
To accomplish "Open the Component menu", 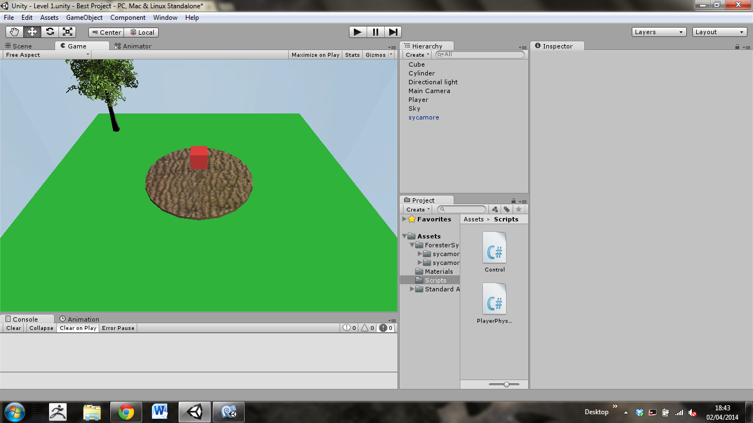I will pyautogui.click(x=128, y=18).
